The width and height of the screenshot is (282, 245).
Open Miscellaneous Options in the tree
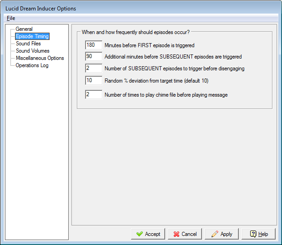tap(40, 58)
